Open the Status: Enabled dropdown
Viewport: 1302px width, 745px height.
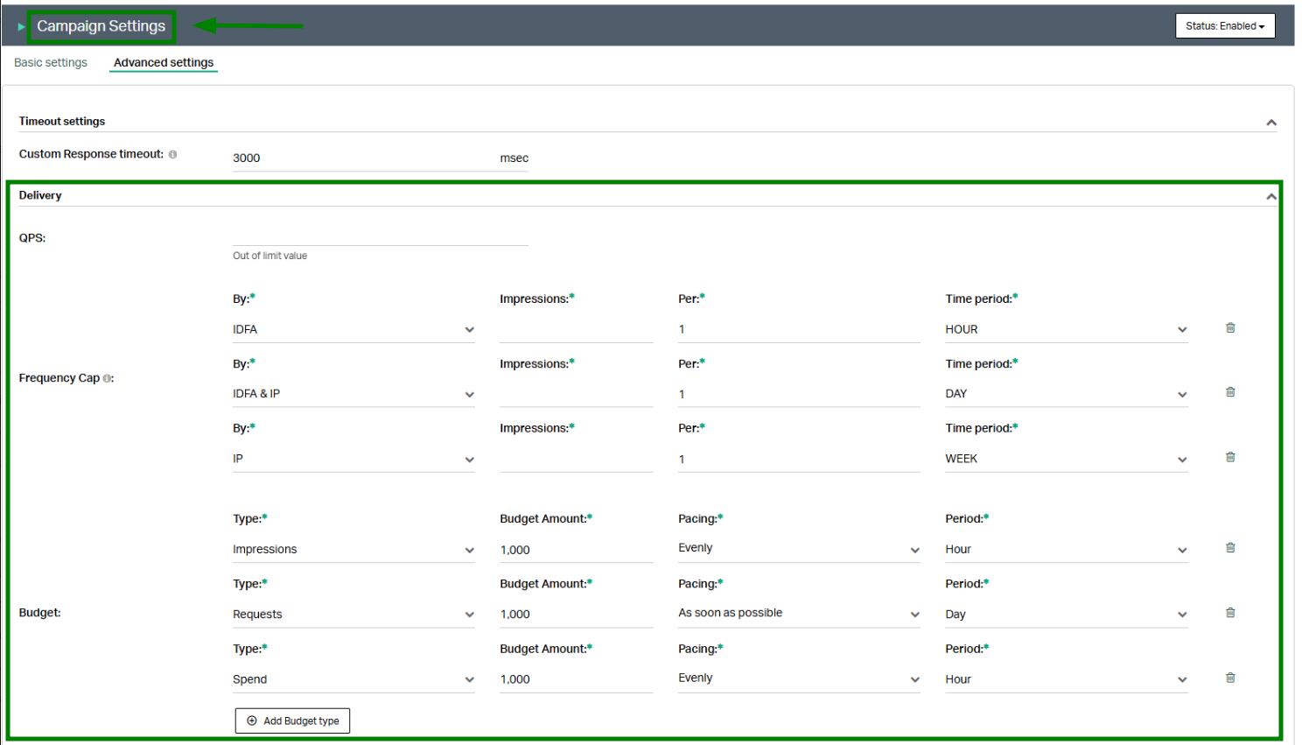click(1224, 26)
